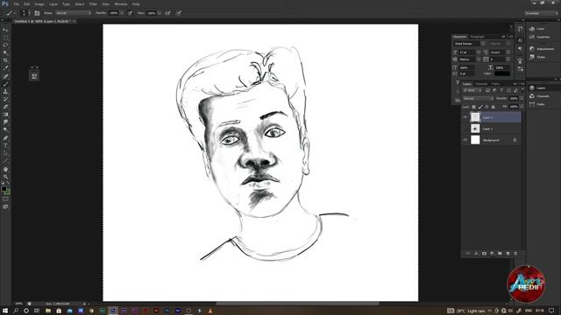Open collapsed Color panel button
Image resolution: width=561 pixels, height=315 pixels.
[536, 29]
